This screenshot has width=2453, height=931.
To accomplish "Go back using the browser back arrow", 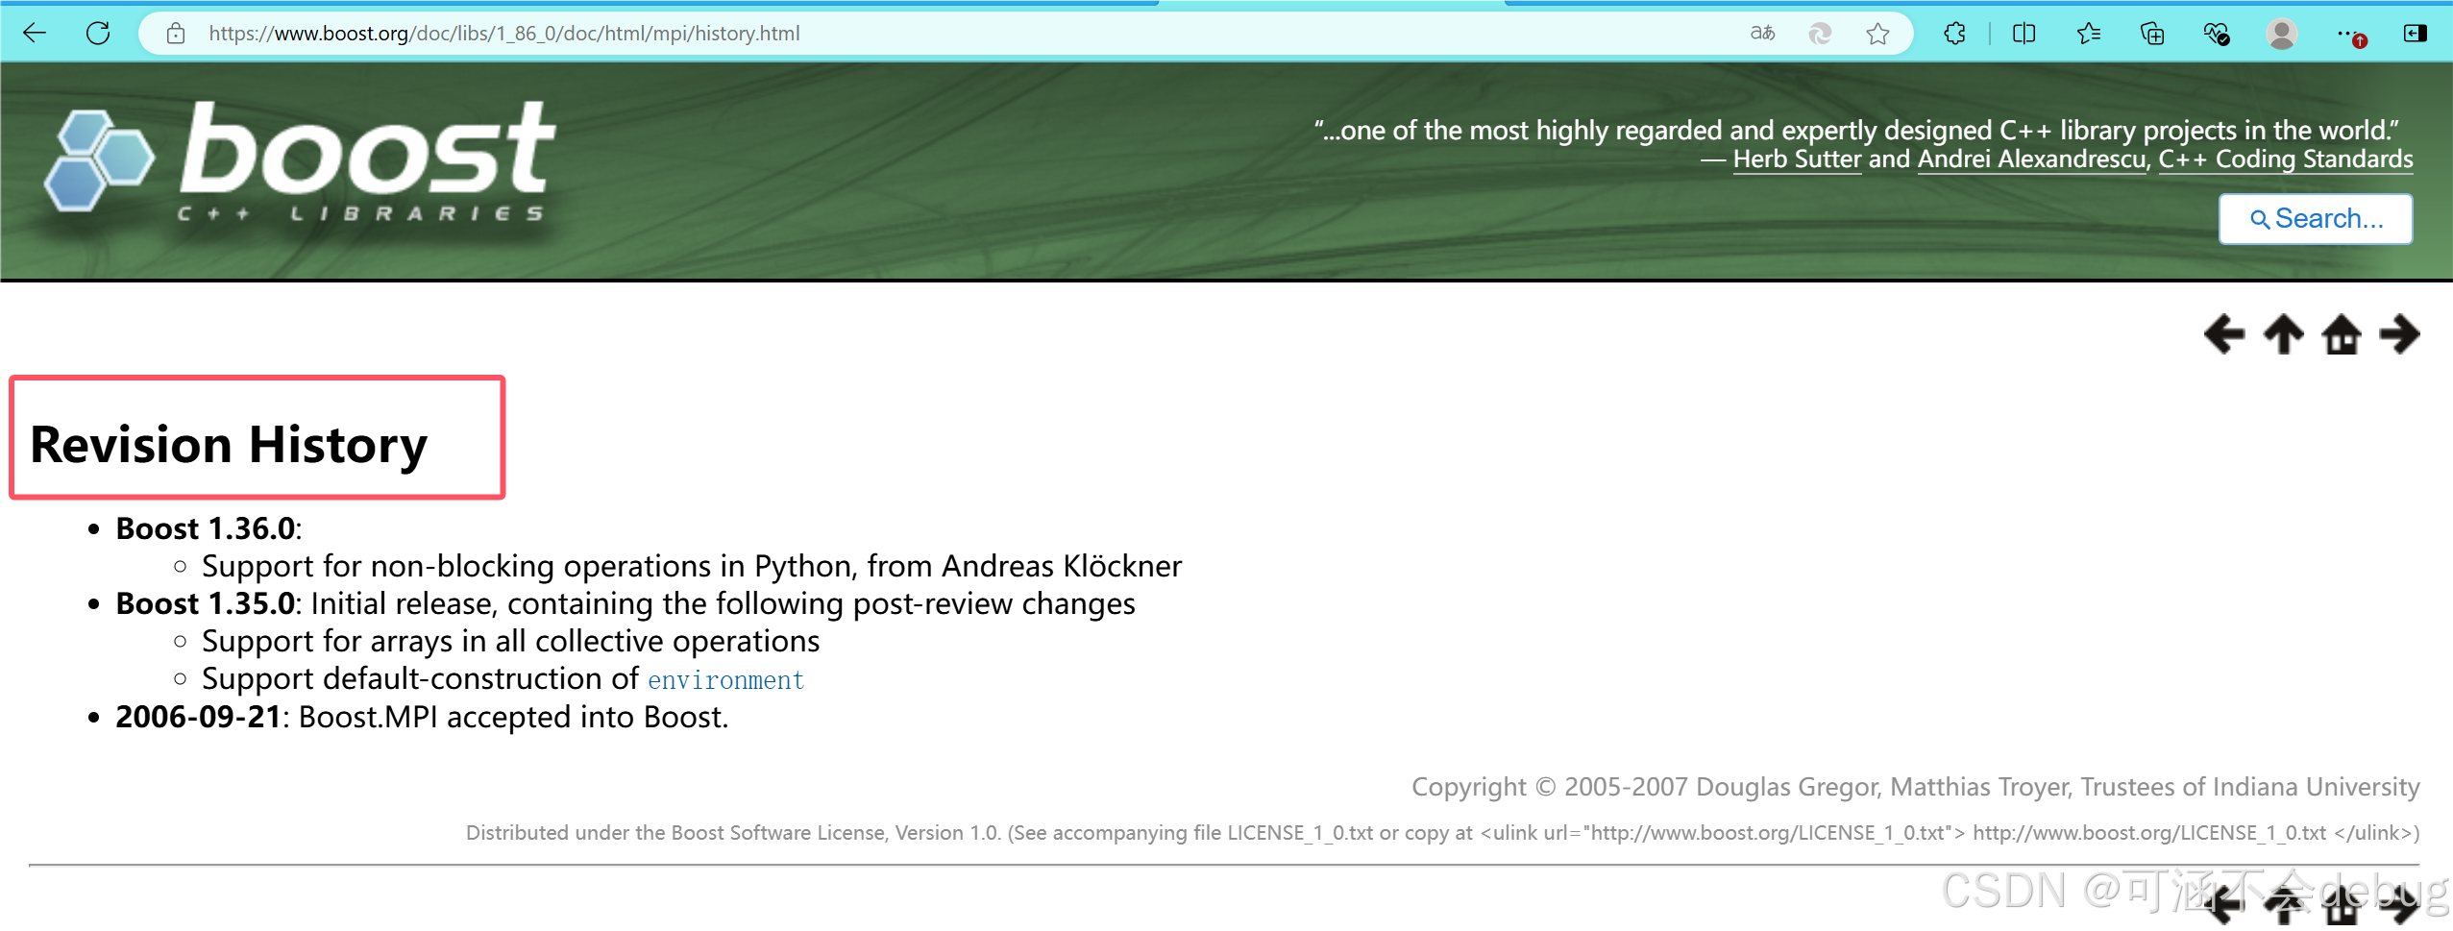I will point(35,33).
